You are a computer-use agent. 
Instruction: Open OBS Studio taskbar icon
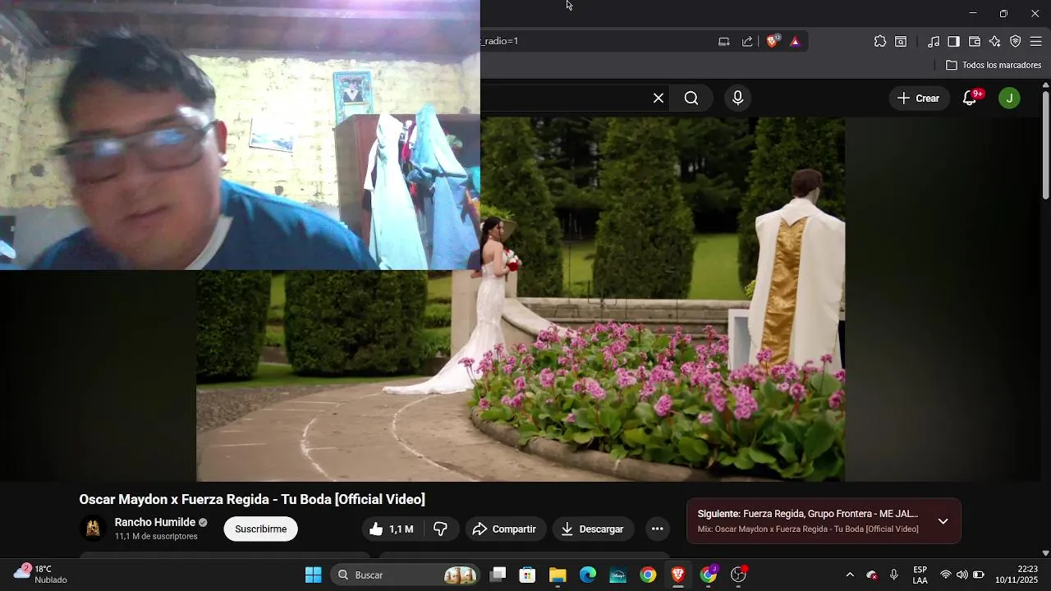tap(739, 575)
